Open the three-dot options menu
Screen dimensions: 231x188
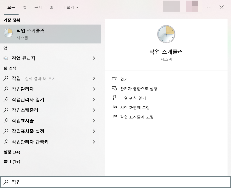click(209, 7)
